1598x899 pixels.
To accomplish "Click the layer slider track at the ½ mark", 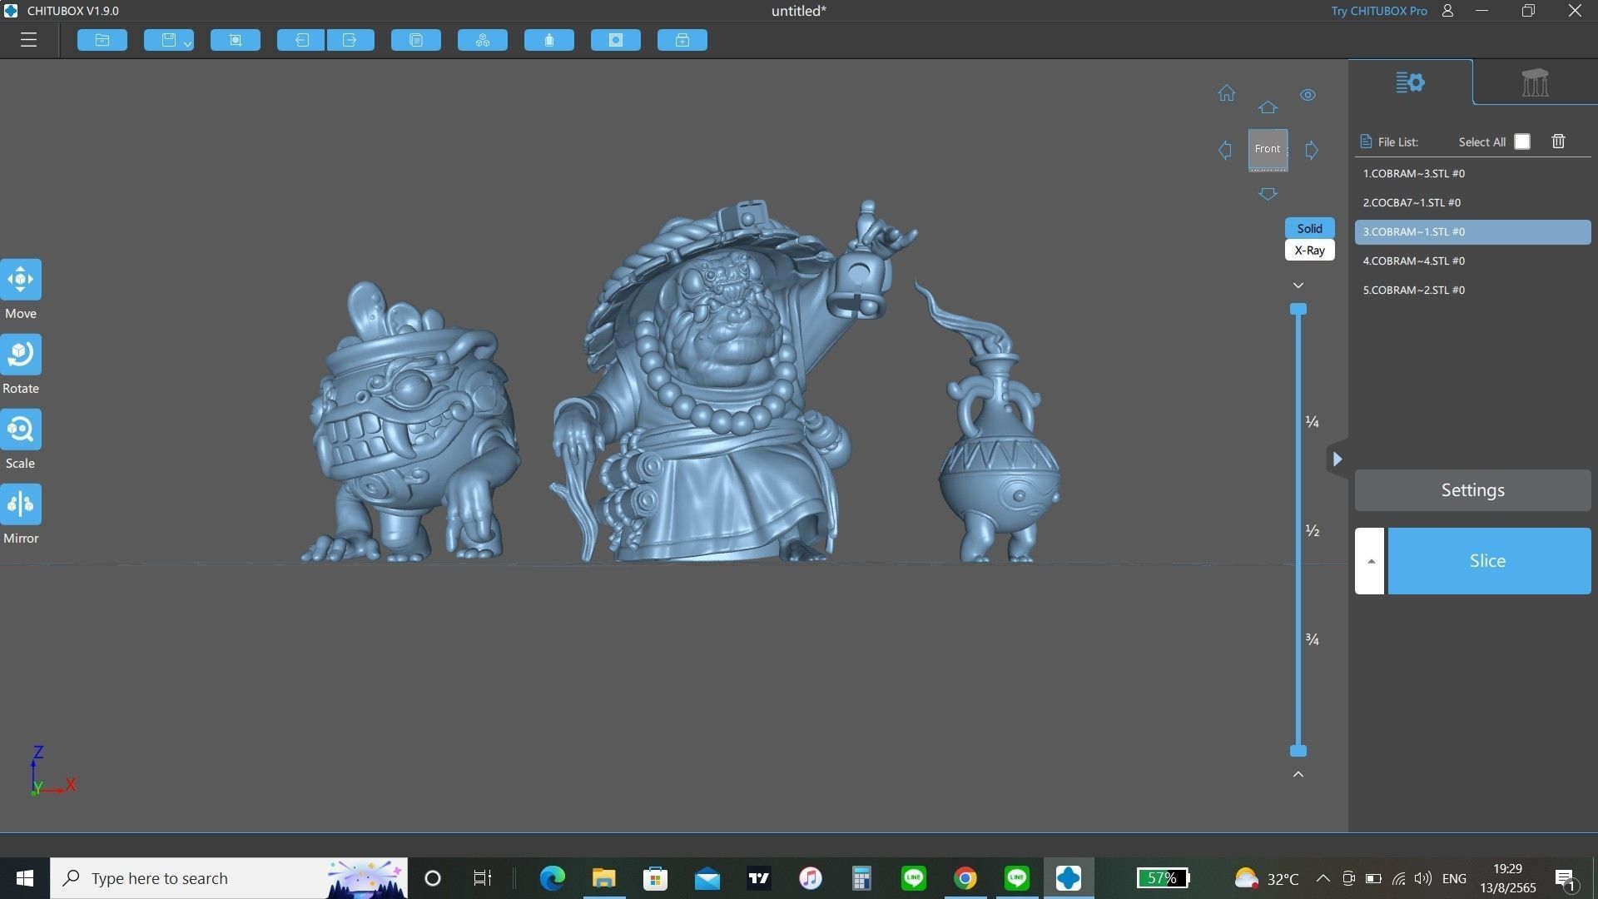I will [1298, 530].
